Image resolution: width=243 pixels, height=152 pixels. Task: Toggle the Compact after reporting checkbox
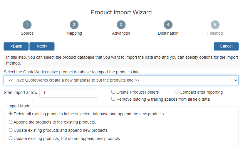click(177, 92)
